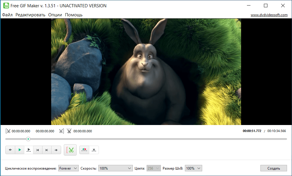Close the Free GIF Maker window
This screenshot has height=176, width=292.
(283, 6)
